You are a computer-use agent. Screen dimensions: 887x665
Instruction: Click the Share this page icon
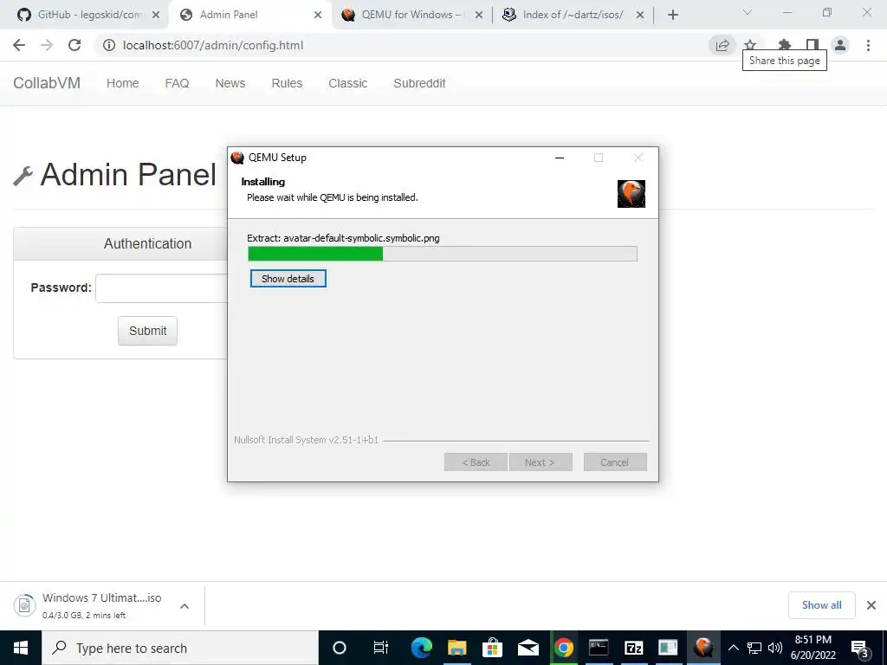(722, 45)
